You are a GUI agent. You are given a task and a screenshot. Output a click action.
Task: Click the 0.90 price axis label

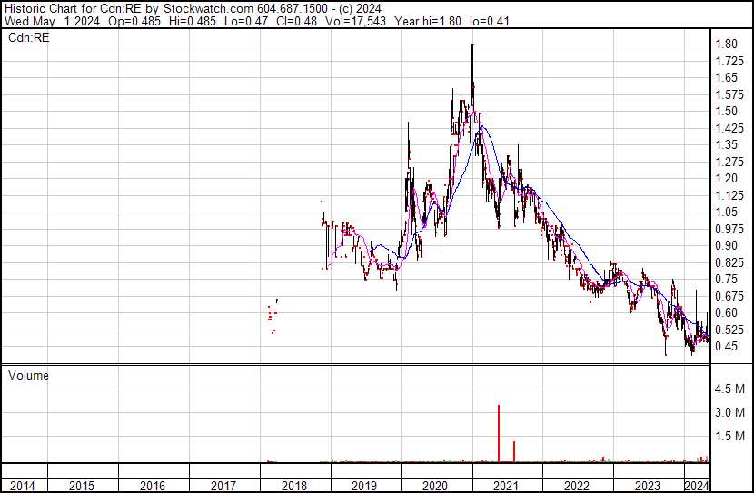click(x=726, y=245)
